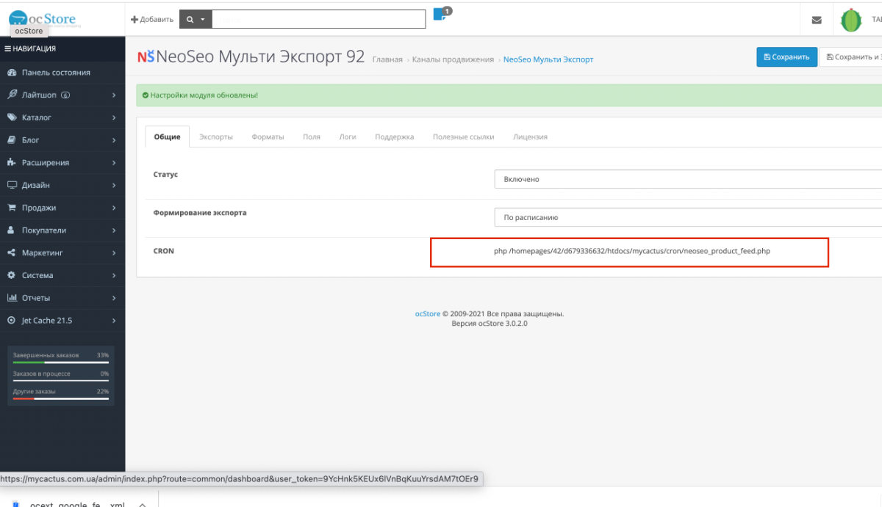Click the cart icon beside Продажи
This screenshot has height=507, width=882.
pos(12,208)
